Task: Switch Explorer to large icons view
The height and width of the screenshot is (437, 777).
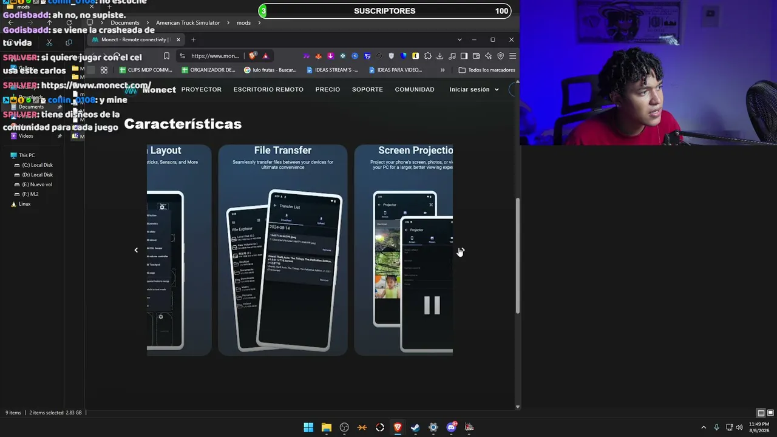Action: [x=770, y=413]
